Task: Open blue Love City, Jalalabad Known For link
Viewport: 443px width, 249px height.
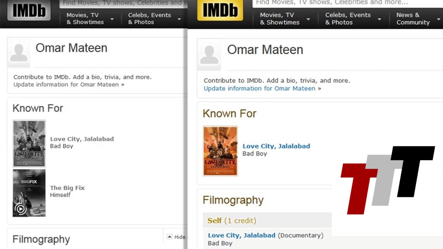Action: tap(276, 146)
